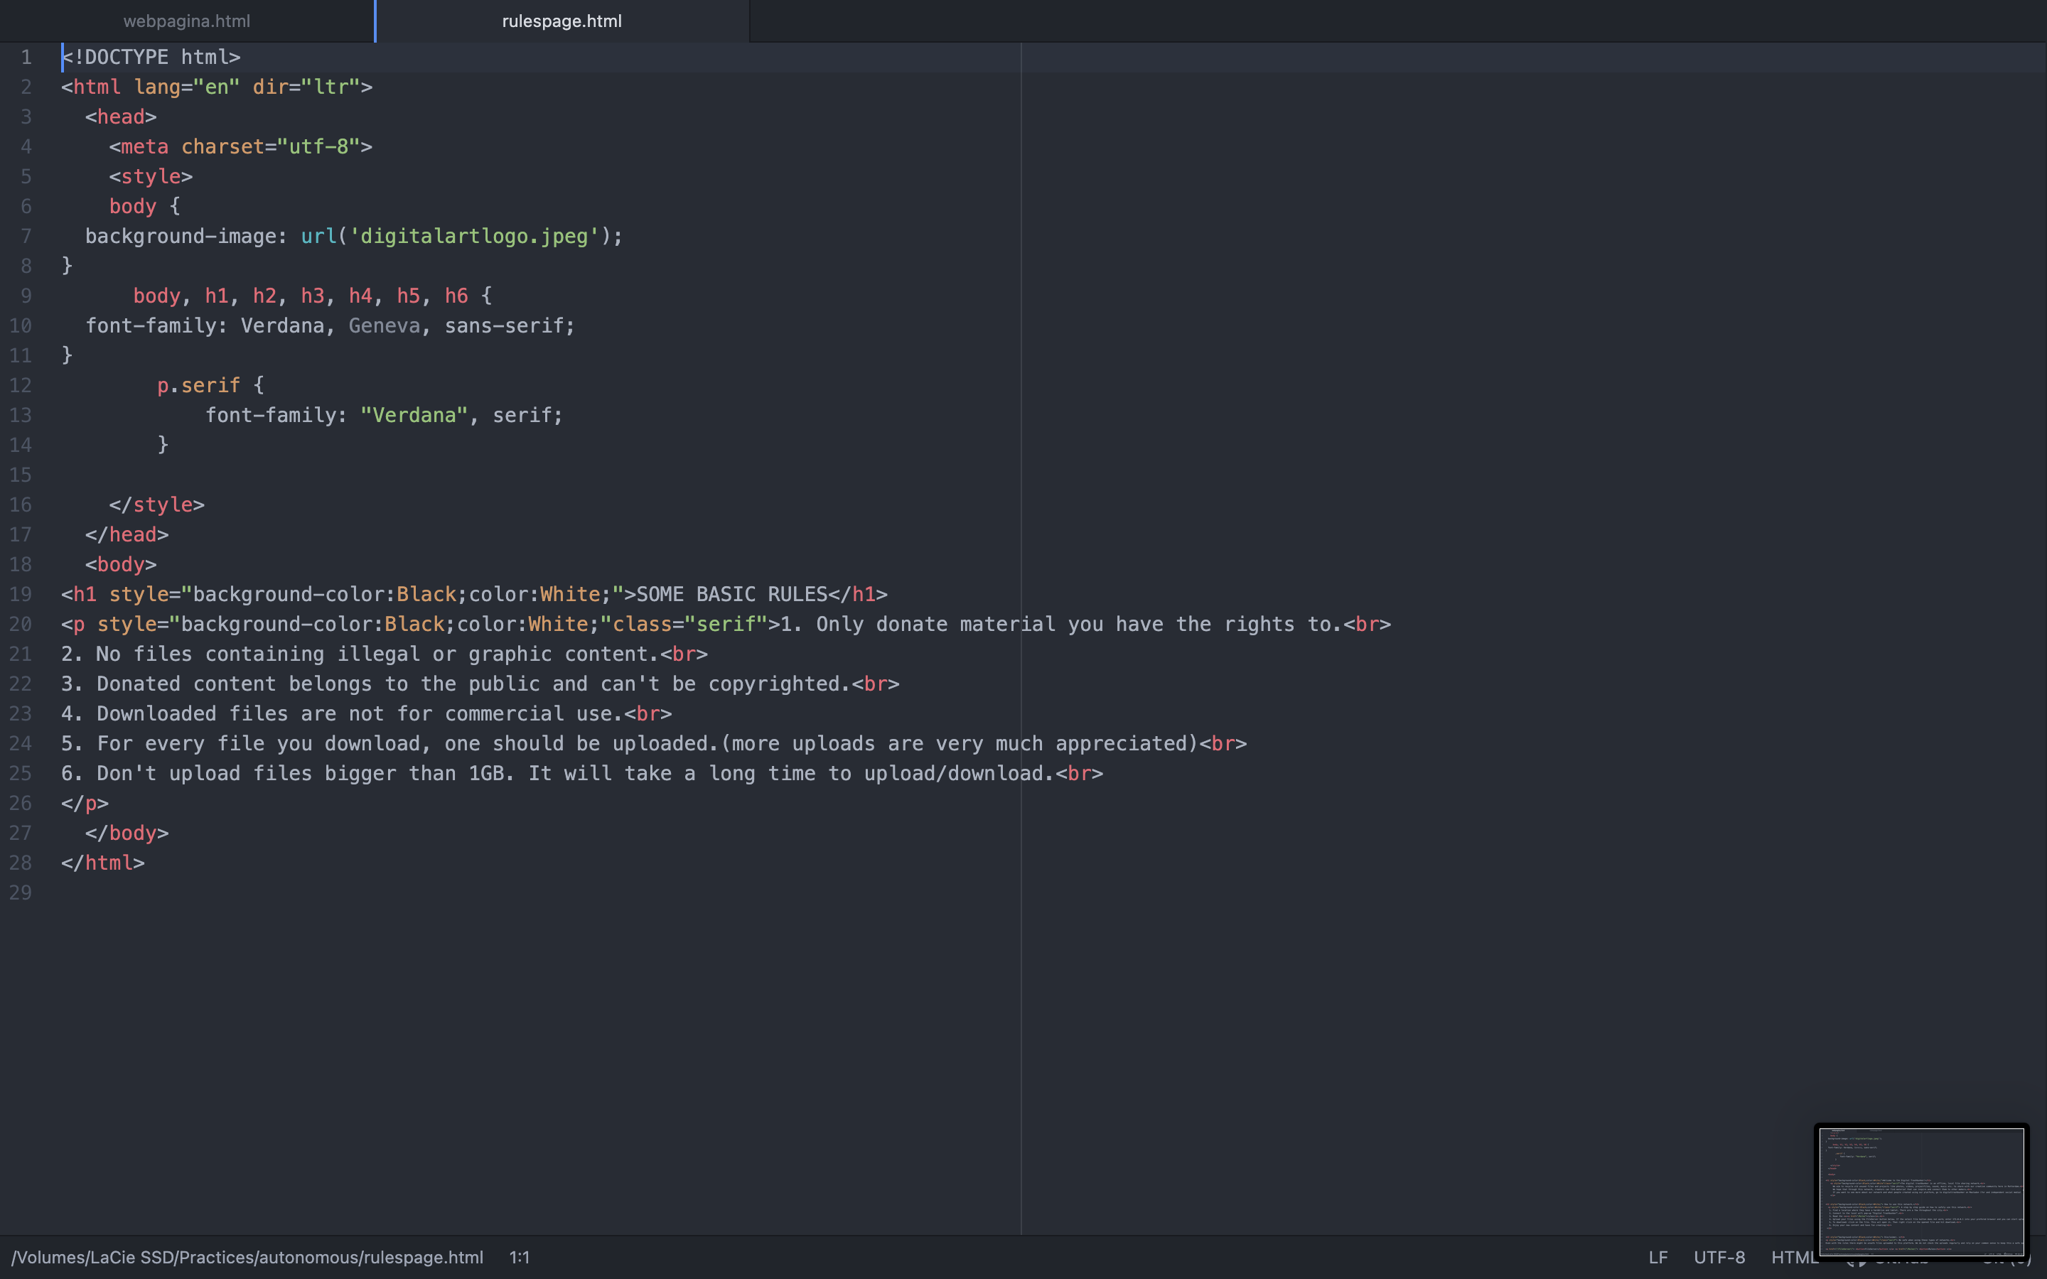Click the picture-in-picture thumbnail preview
The image size is (2047, 1279).
(x=1921, y=1191)
